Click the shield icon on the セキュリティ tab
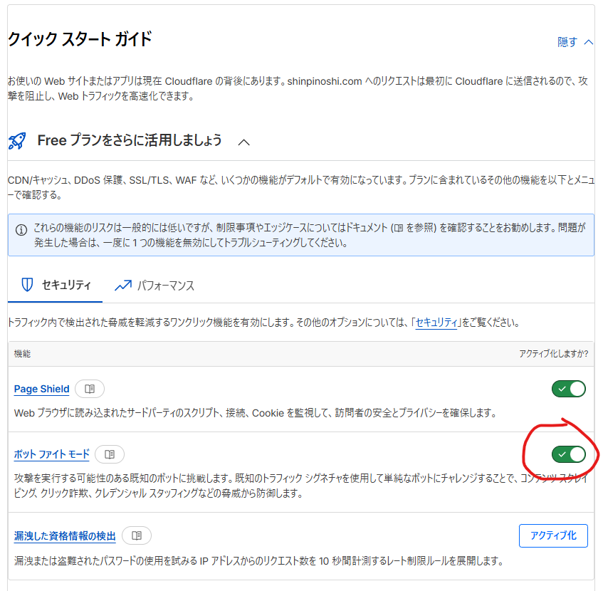 [27, 285]
